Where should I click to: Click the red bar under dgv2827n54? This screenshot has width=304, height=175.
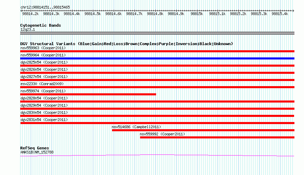pyautogui.click(x=157, y=80)
